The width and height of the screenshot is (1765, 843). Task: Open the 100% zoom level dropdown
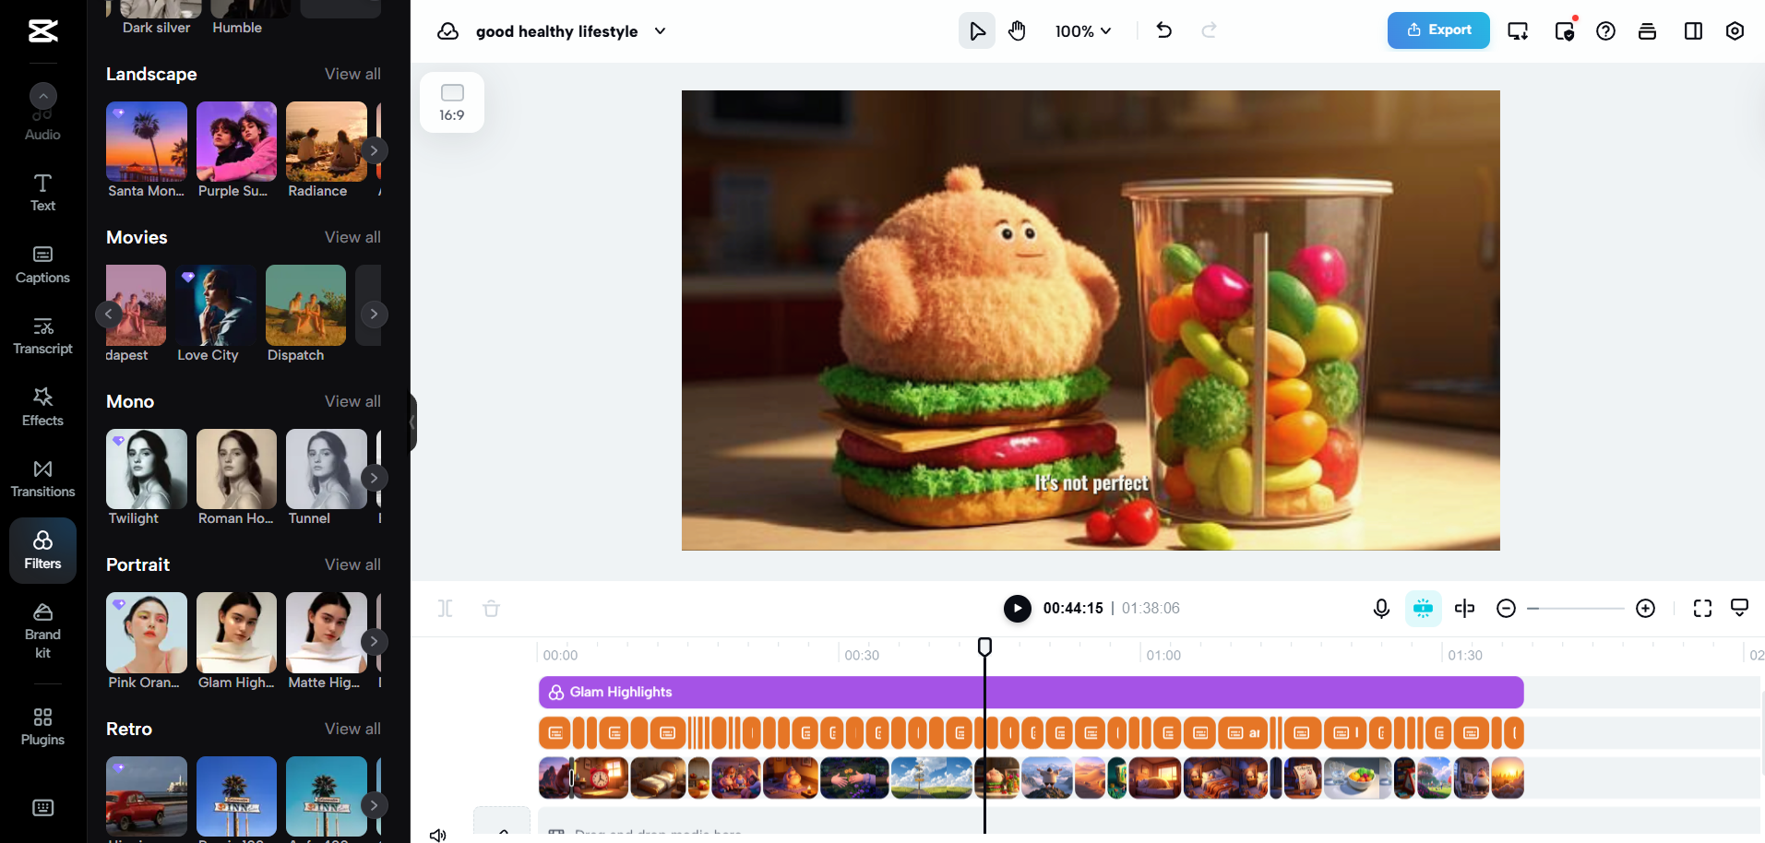coord(1083,31)
